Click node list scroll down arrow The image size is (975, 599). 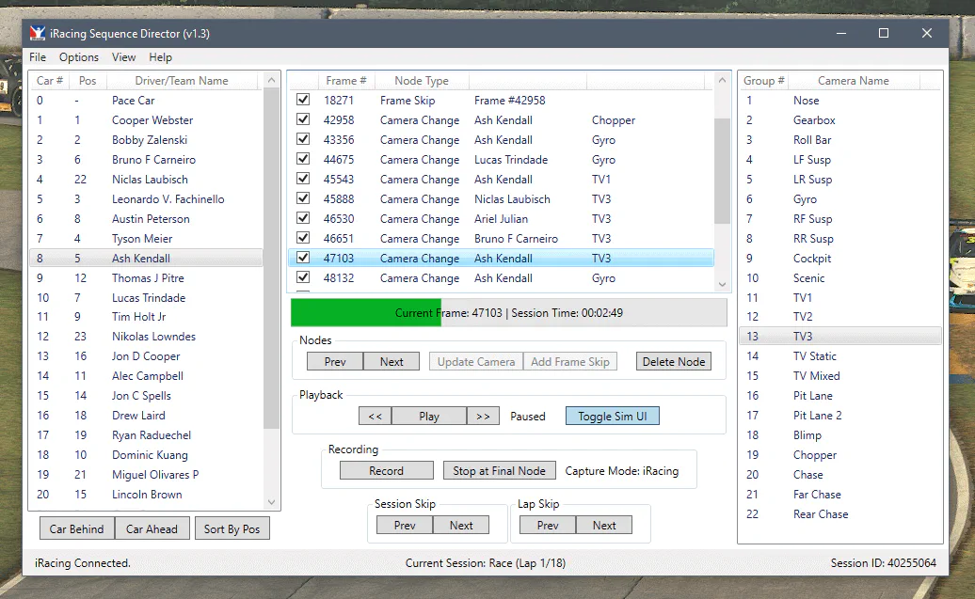pos(722,284)
